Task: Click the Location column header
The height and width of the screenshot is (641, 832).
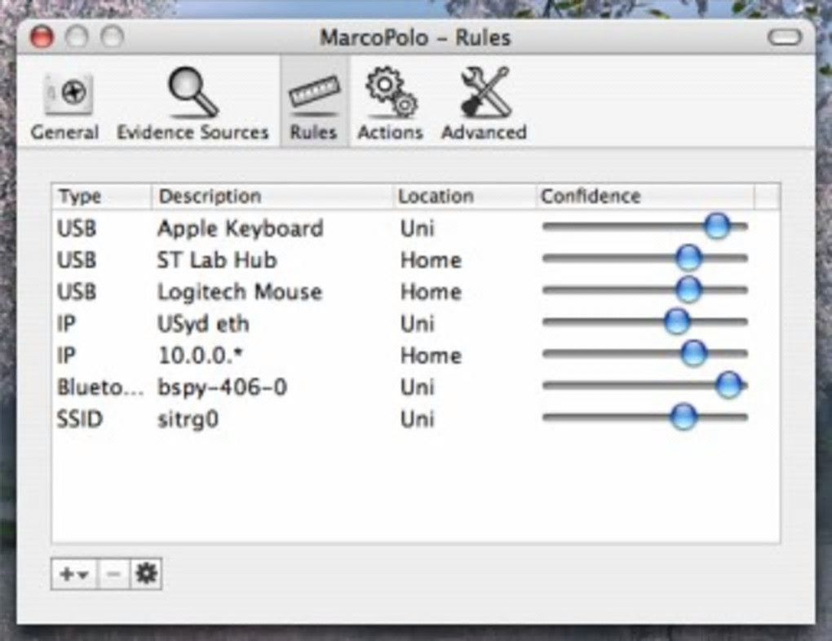Action: tap(464, 197)
